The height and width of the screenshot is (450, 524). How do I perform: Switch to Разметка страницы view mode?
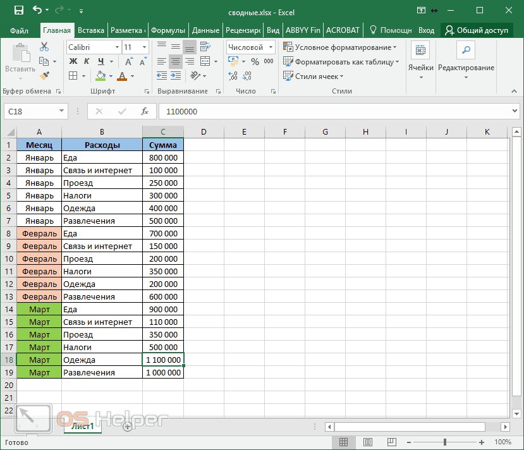369,442
